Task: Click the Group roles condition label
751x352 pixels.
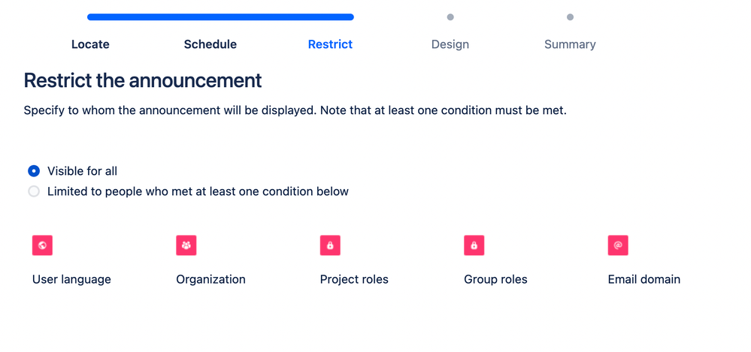Action: tap(495, 279)
